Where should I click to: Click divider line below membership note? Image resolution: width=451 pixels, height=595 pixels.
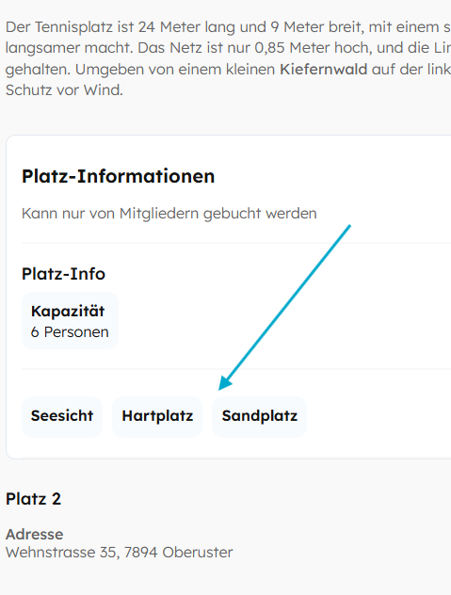pyautogui.click(x=236, y=243)
